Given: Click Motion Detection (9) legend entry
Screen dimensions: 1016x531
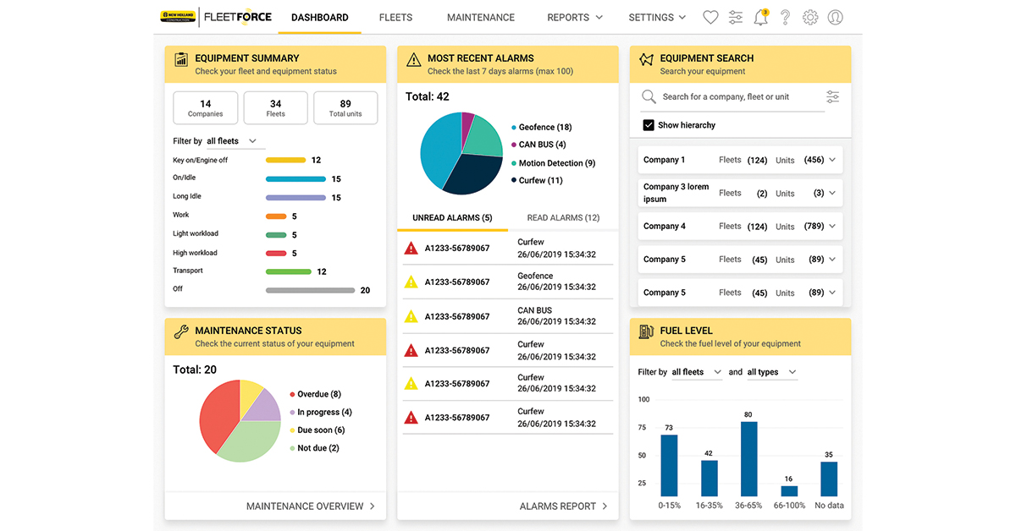Looking at the screenshot, I should click(x=553, y=163).
